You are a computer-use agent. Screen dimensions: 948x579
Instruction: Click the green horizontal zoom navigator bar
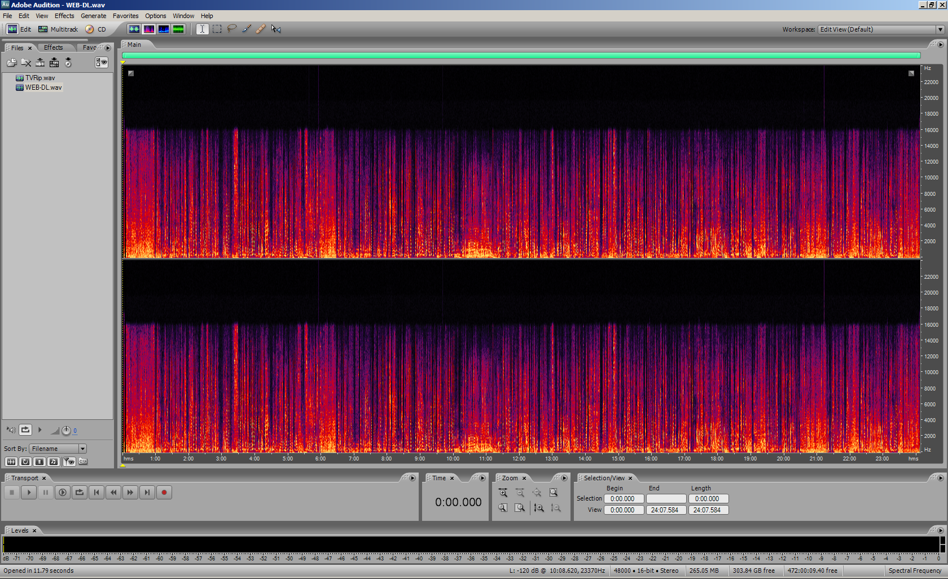click(x=521, y=55)
